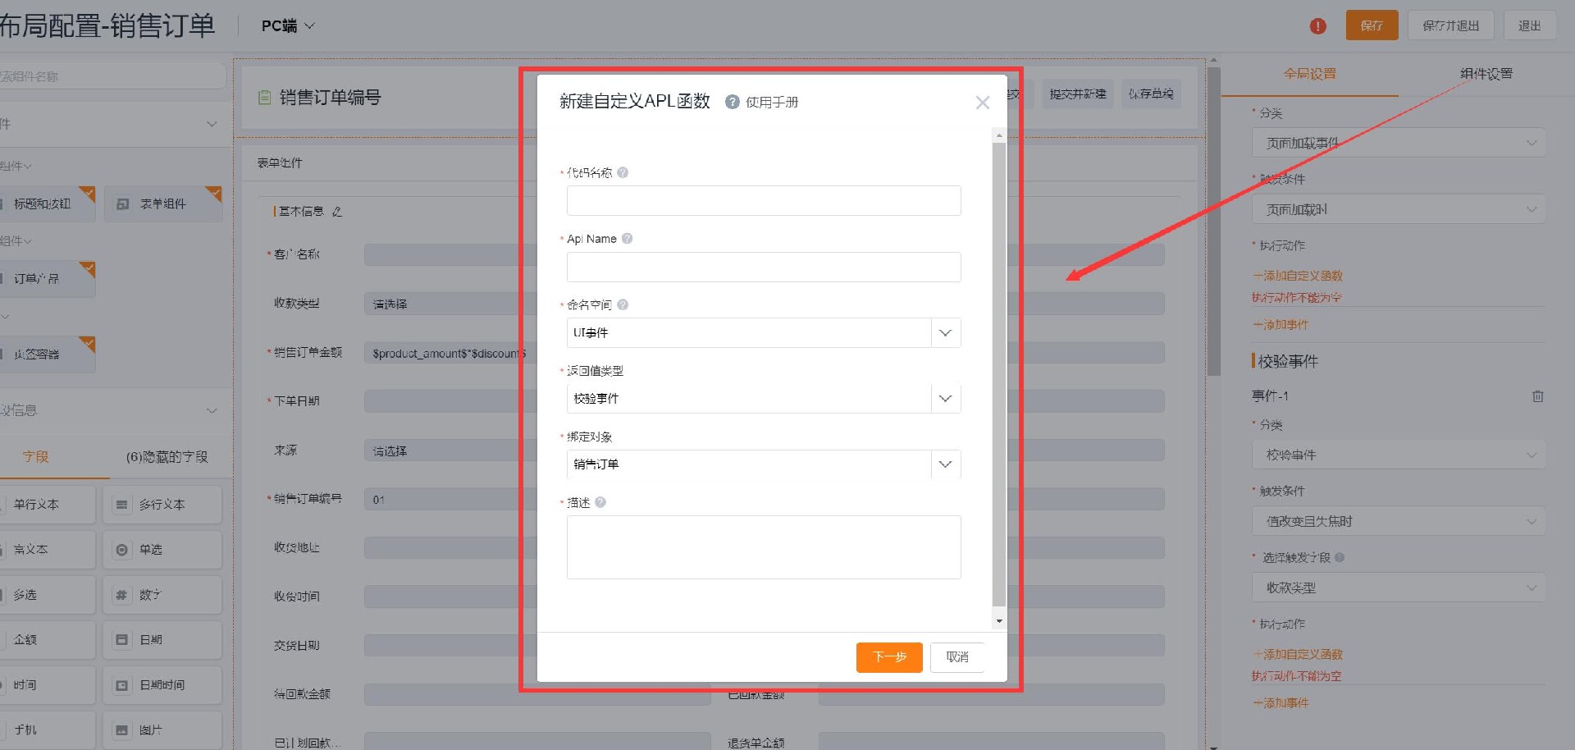
Task: Open the 绑定对象 dropdown showing 销售订单
Action: point(764,464)
